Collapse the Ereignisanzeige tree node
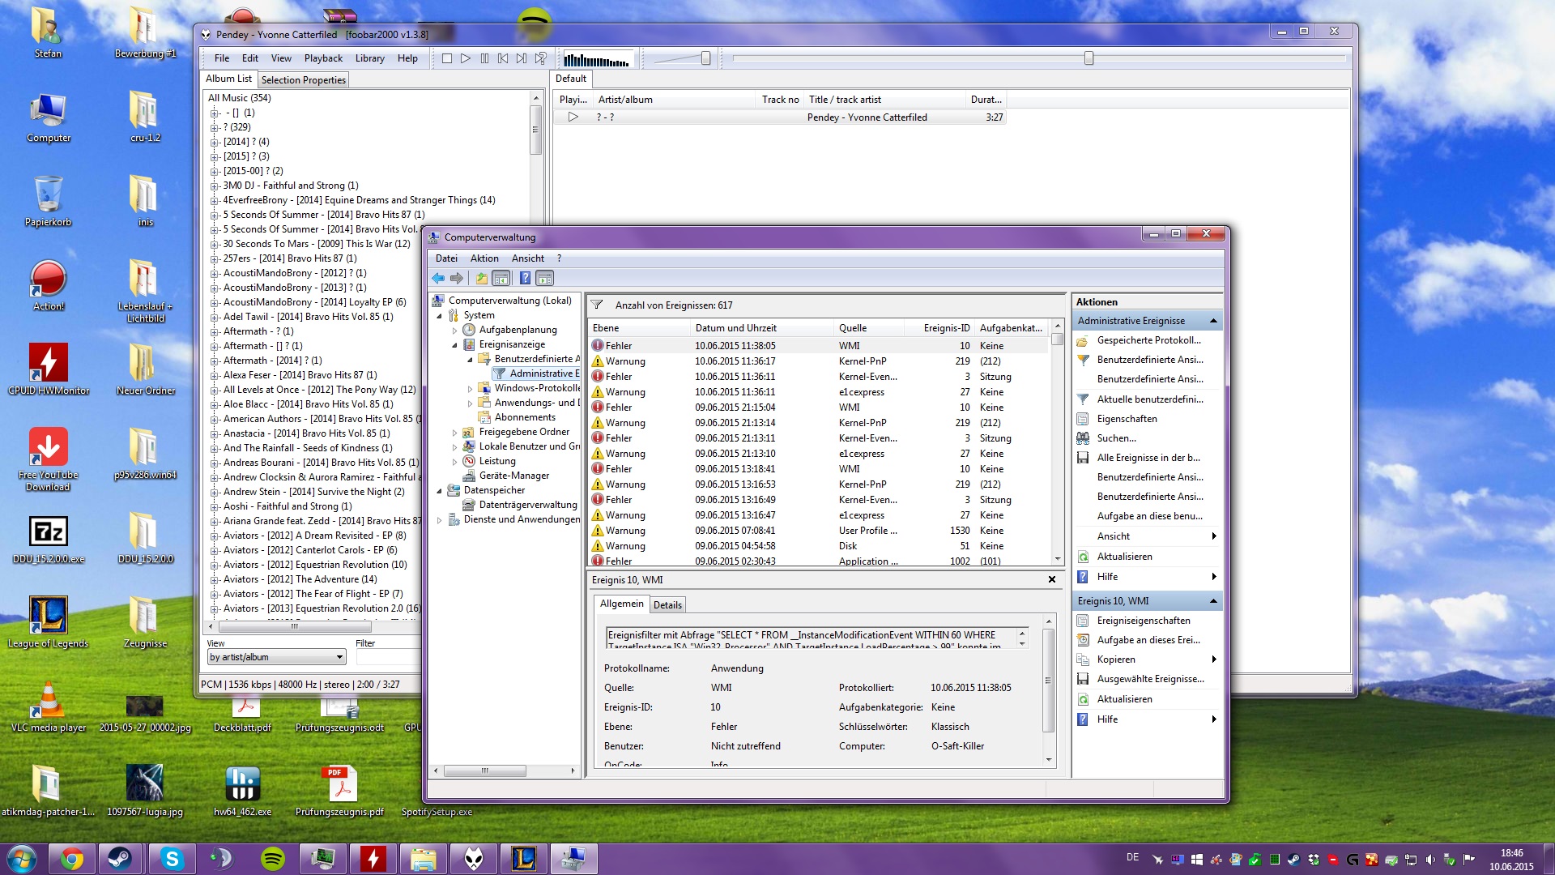 pyautogui.click(x=454, y=345)
